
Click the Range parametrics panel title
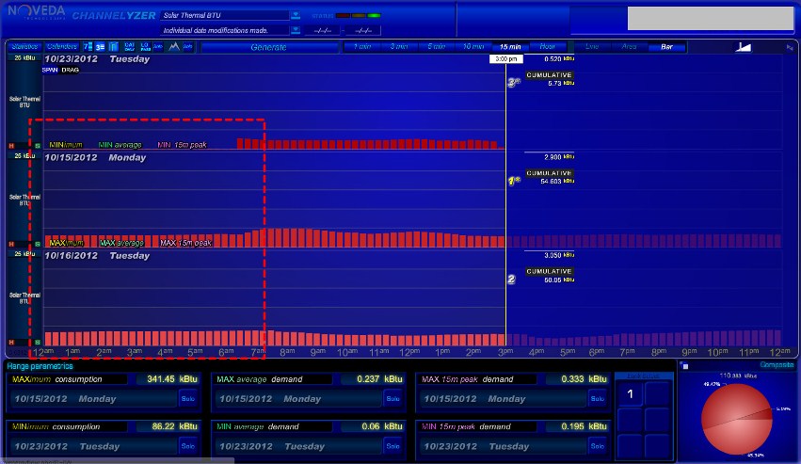click(40, 366)
